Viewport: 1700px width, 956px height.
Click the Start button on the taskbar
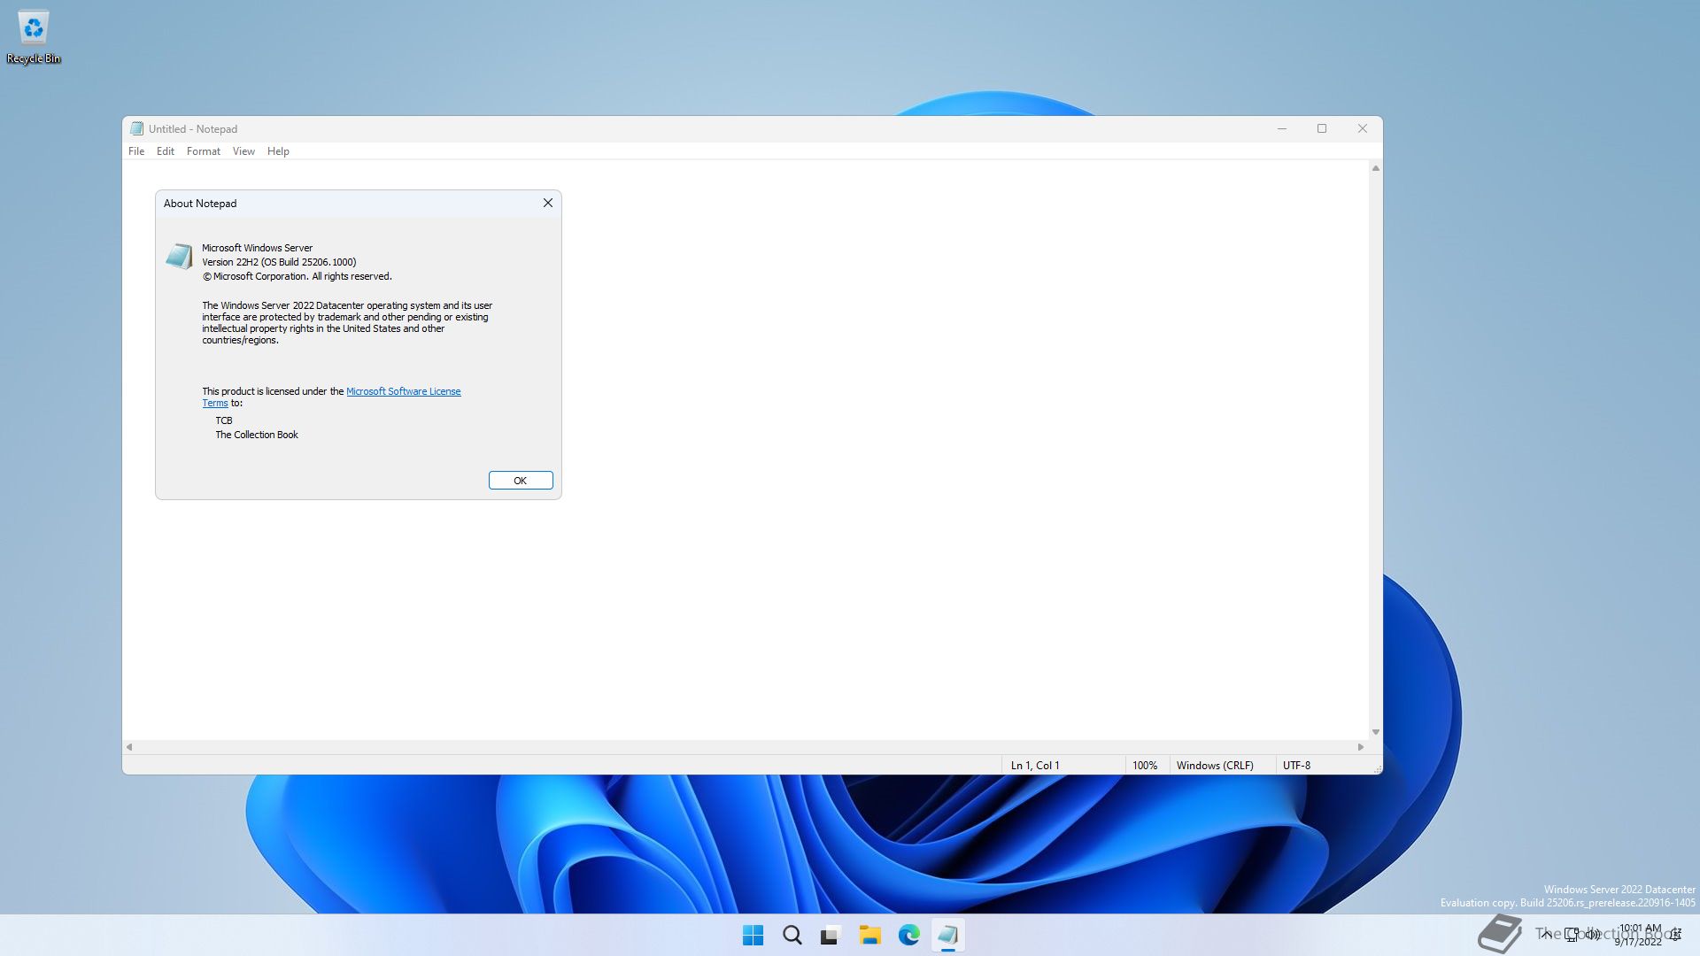[753, 935]
